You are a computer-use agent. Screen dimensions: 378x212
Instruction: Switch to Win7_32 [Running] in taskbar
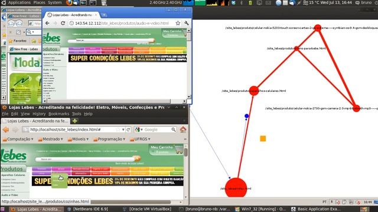pos(260,209)
